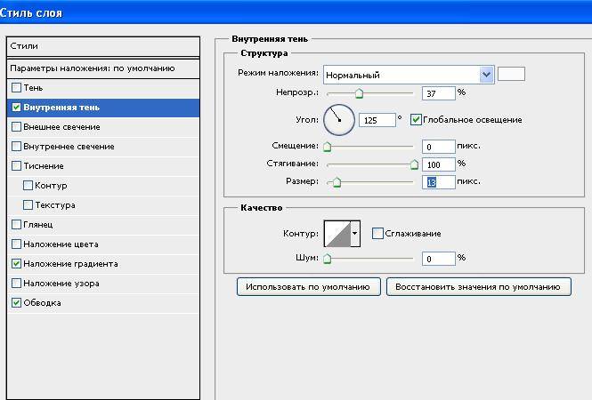Toggle the Глобальное освещение checkbox
Viewport: 592px width, 400px height.
(416, 120)
